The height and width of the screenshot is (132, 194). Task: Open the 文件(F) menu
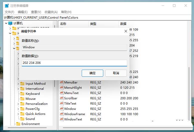click(9, 12)
